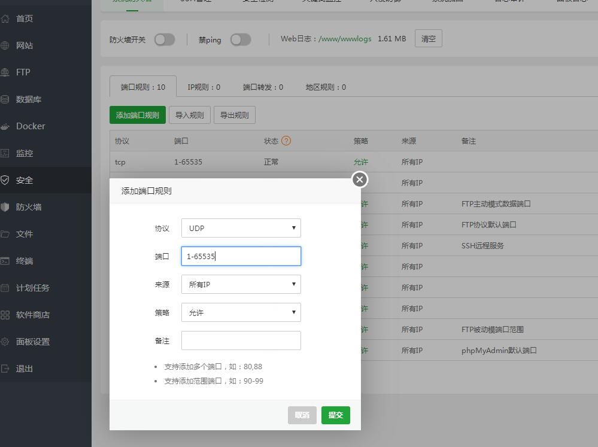This screenshot has height=447, width=598.
Task: Click FTP协议默认端口 remark
Action: click(x=488, y=224)
